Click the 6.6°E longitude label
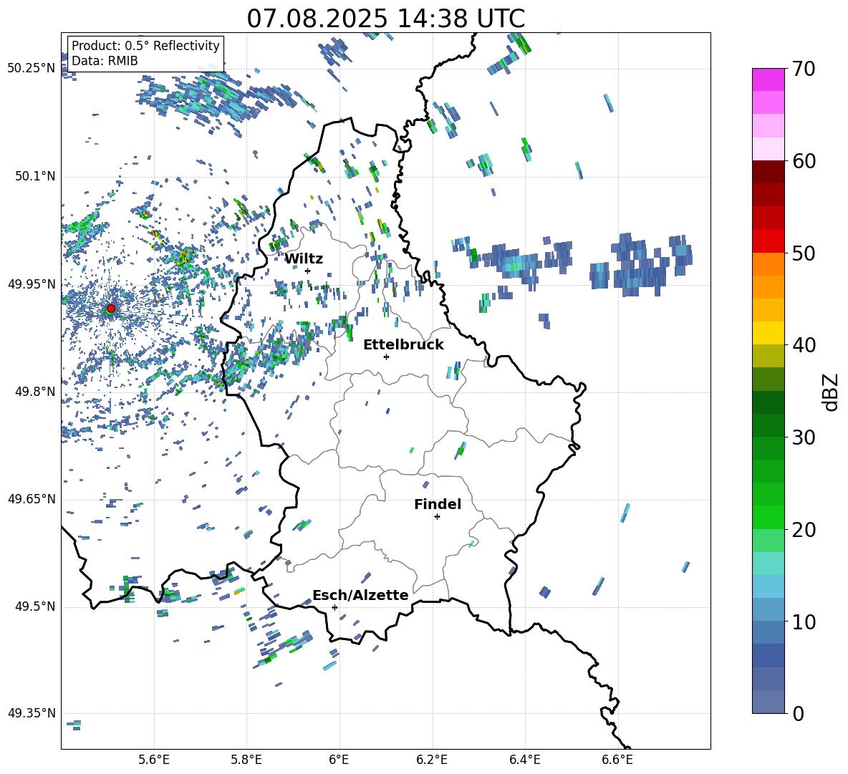This screenshot has width=848, height=774. (x=617, y=760)
